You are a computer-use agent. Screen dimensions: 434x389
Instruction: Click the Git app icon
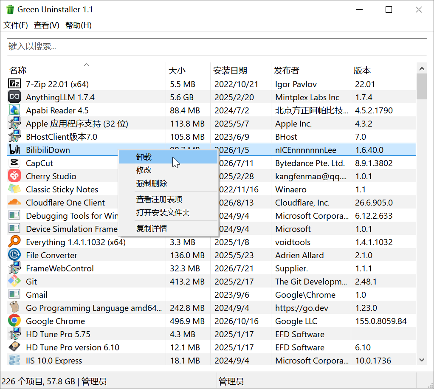pyautogui.click(x=14, y=281)
